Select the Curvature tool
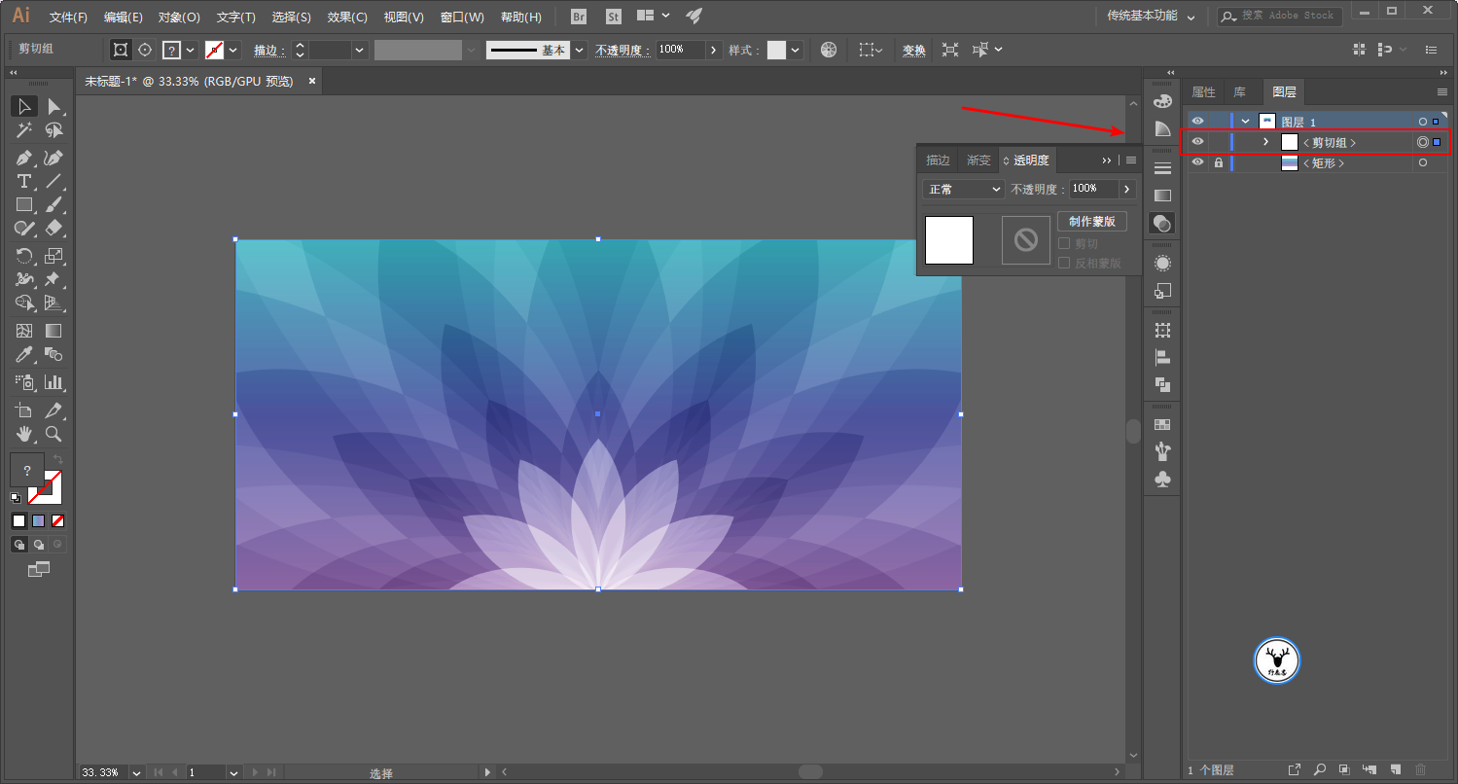The height and width of the screenshot is (784, 1458). 54,158
